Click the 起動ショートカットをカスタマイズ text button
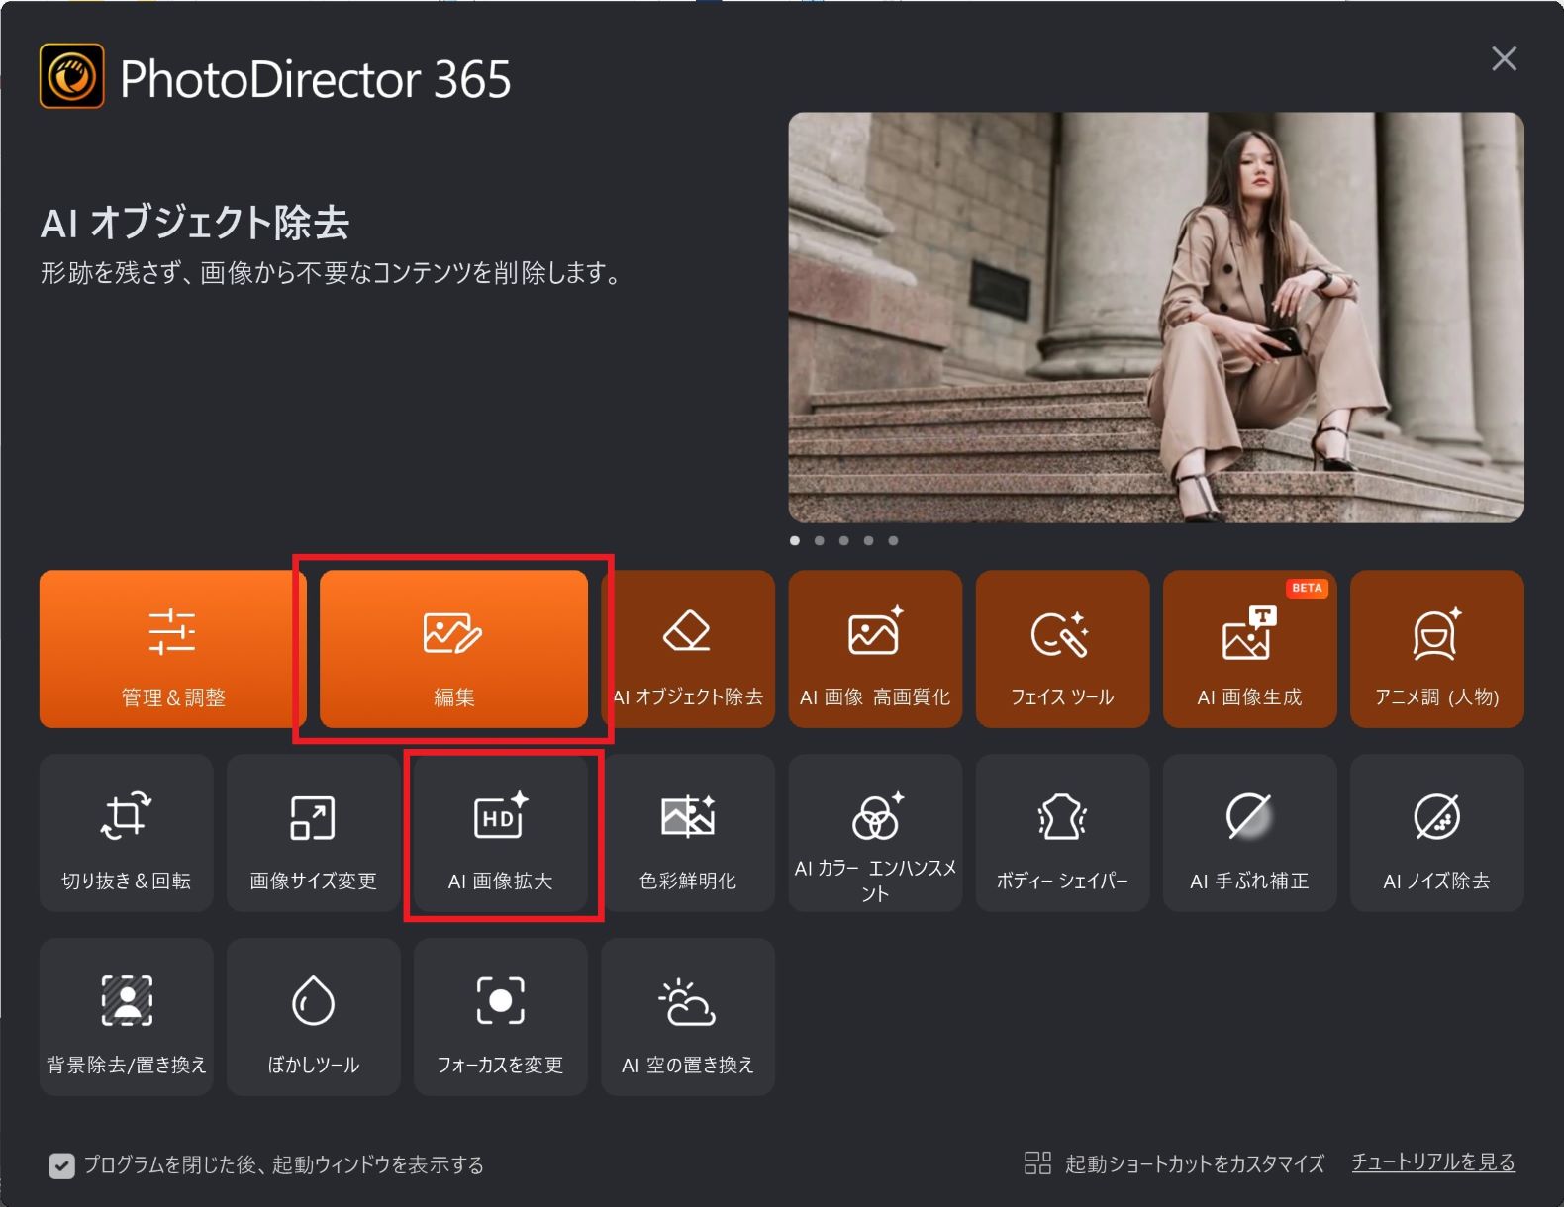Screen dimensions: 1564x1207 click(x=1195, y=1163)
